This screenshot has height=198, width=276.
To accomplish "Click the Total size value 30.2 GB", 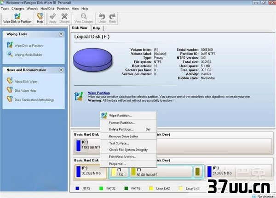I will pyautogui.click(x=206, y=62).
